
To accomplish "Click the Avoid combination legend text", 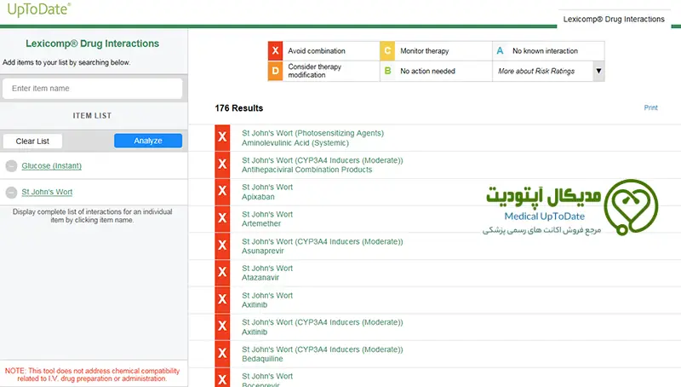I will click(x=317, y=51).
